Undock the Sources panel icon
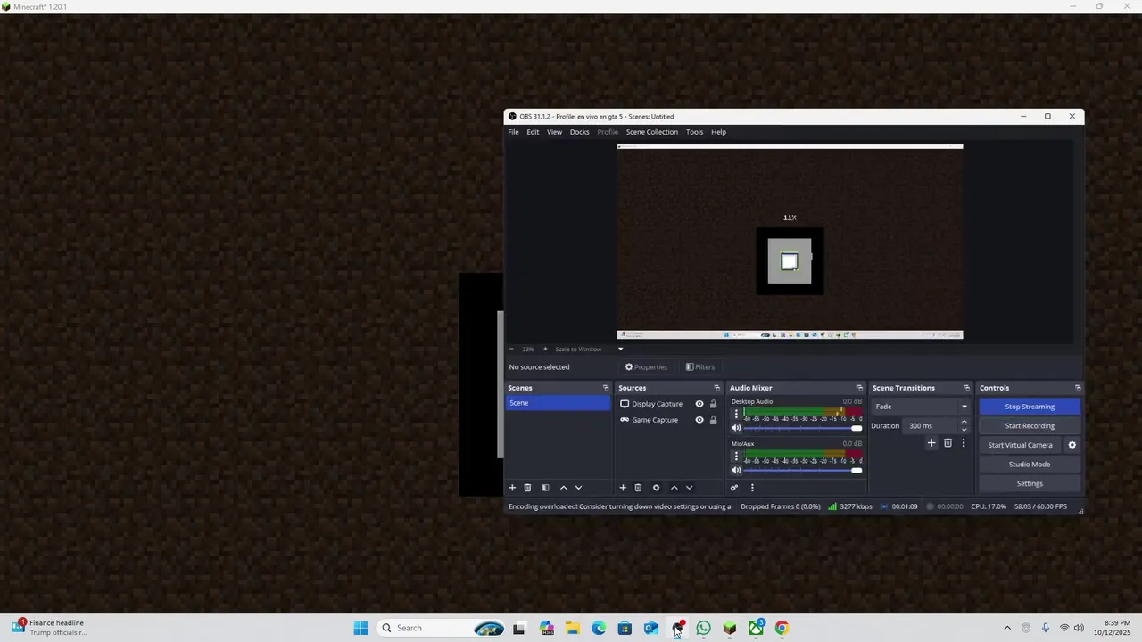This screenshot has height=642, width=1142. click(x=716, y=388)
